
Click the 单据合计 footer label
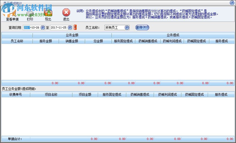[x=15, y=139]
